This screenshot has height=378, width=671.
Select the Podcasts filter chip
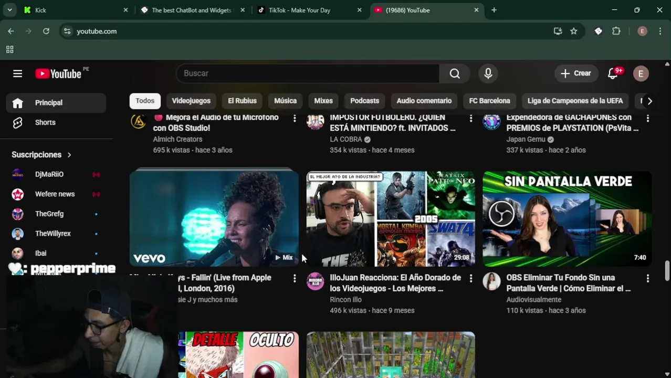click(x=364, y=101)
